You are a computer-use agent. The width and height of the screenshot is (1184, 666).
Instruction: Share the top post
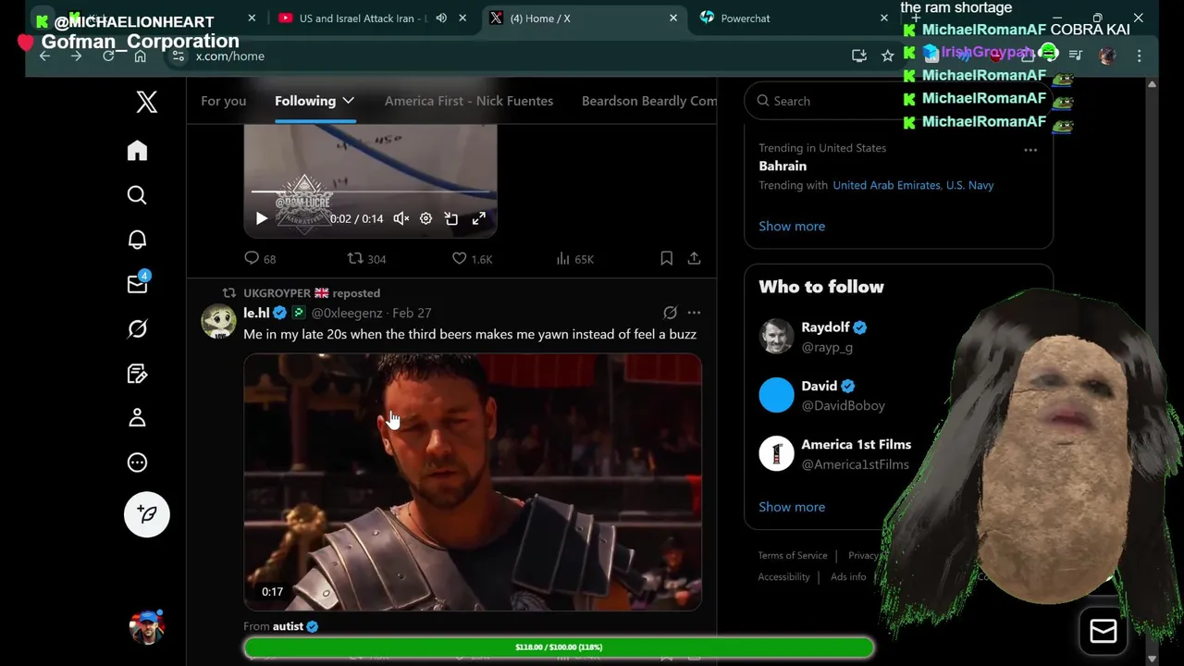tap(694, 259)
